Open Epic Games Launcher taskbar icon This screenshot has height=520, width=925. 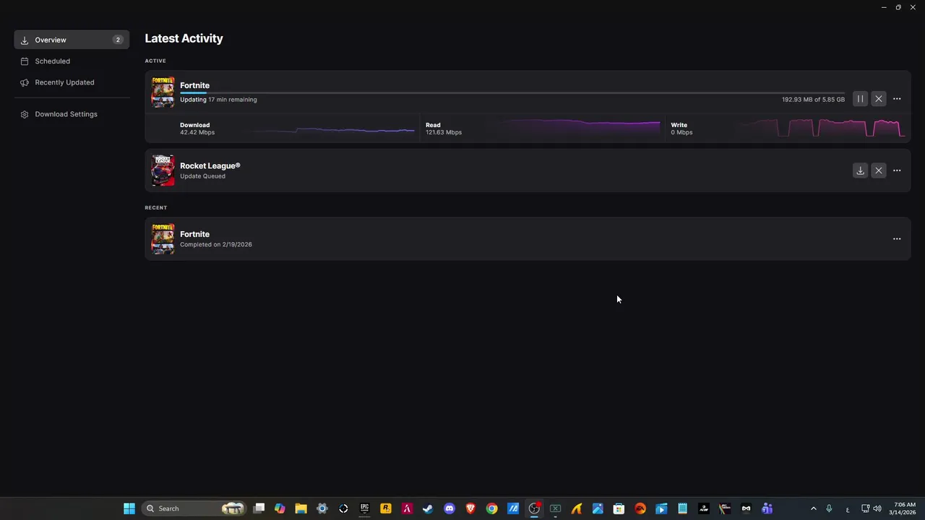364,508
